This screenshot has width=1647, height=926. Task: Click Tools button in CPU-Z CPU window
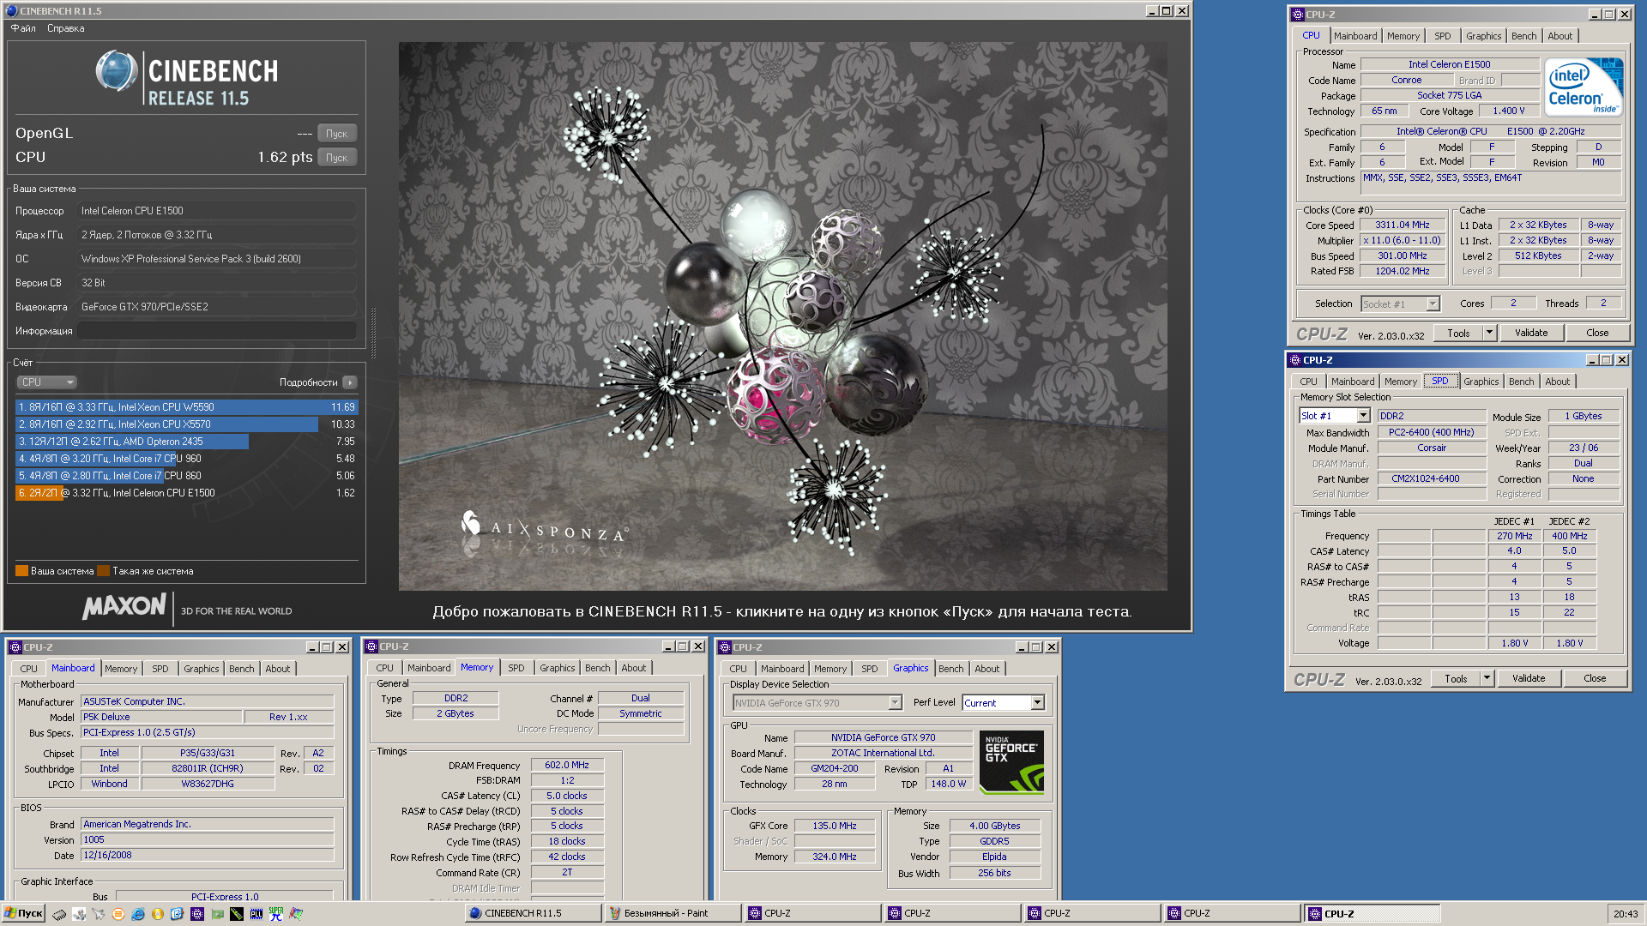(x=1458, y=333)
